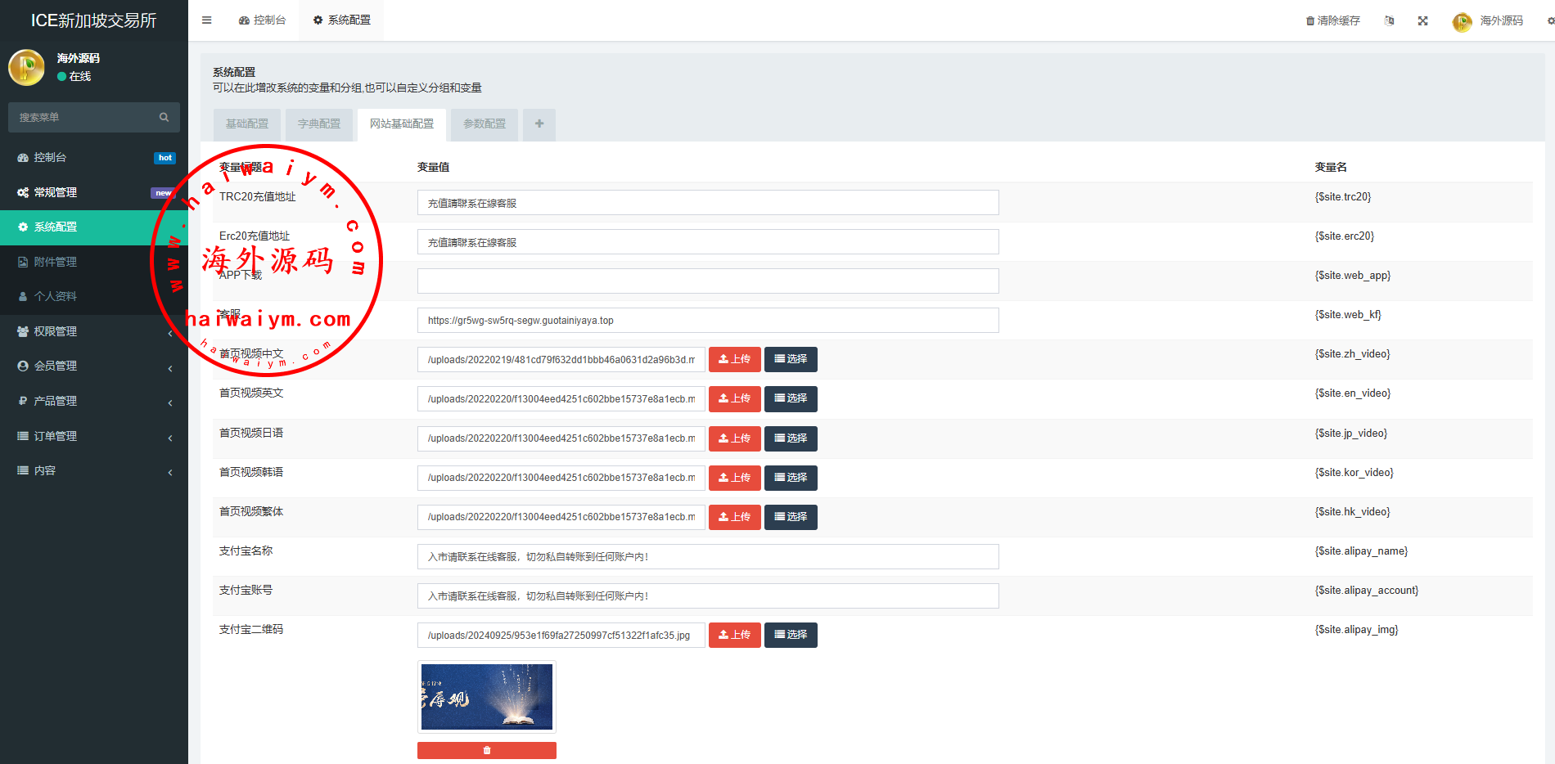Open the 字典配置 tab

(319, 124)
